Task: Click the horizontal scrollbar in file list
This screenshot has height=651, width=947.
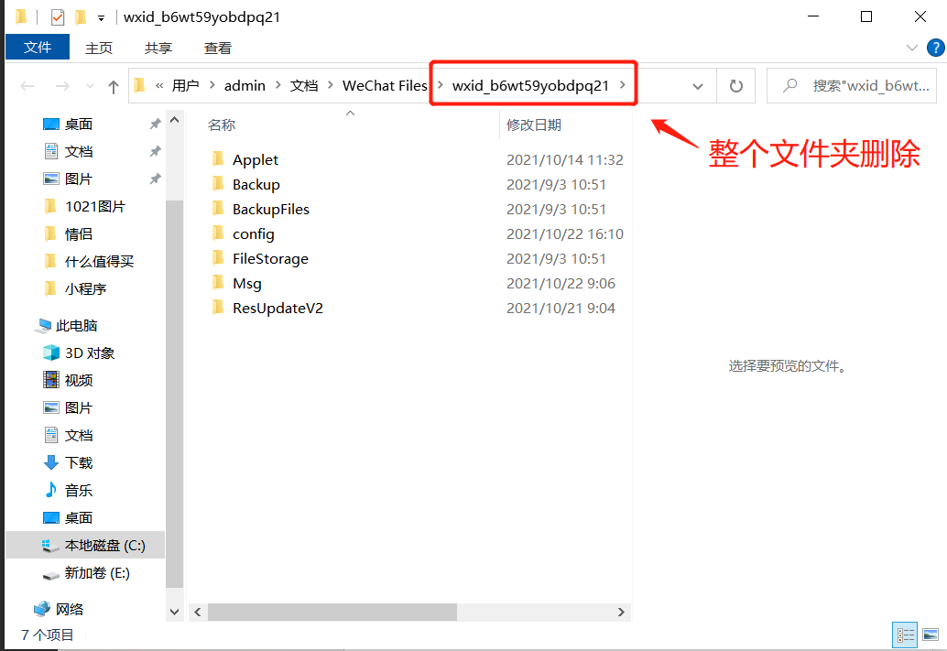Action: coord(331,612)
